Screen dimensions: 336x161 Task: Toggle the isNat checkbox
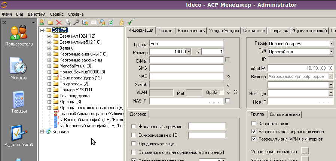[263, 68]
